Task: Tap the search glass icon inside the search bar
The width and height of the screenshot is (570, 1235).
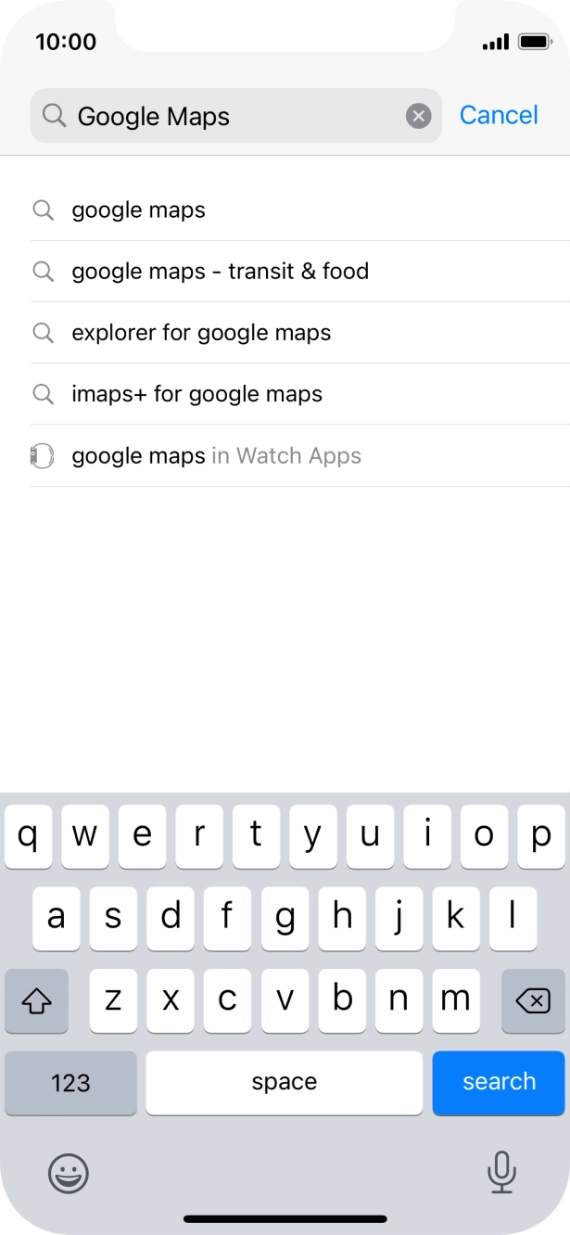Action: coord(54,115)
